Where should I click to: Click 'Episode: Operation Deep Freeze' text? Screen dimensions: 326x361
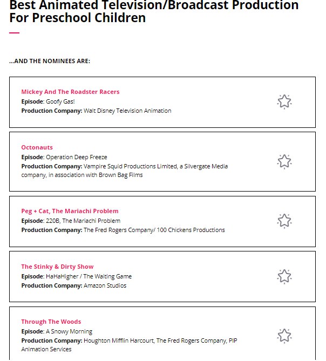coord(64,157)
